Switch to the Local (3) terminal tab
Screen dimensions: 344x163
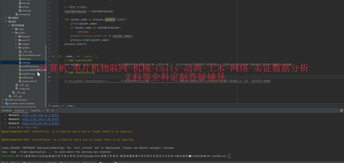36,111
